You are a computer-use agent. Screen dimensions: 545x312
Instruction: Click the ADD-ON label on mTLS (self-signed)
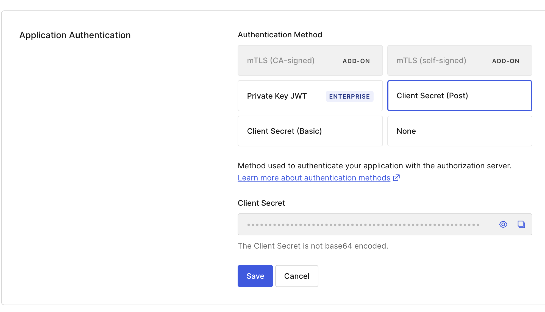click(506, 61)
